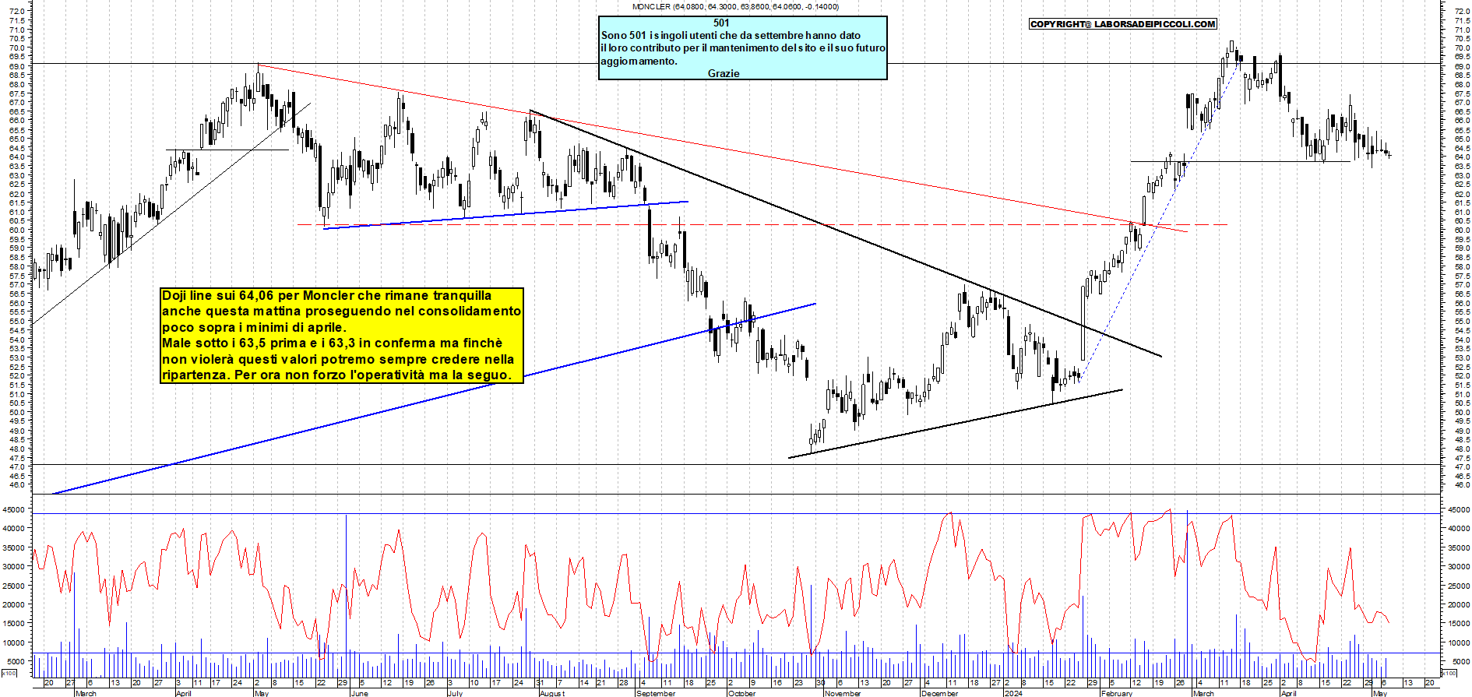Image resolution: width=1472 pixels, height=697 pixels.
Task: Click the "August" label on the time axis
Action: click(552, 693)
